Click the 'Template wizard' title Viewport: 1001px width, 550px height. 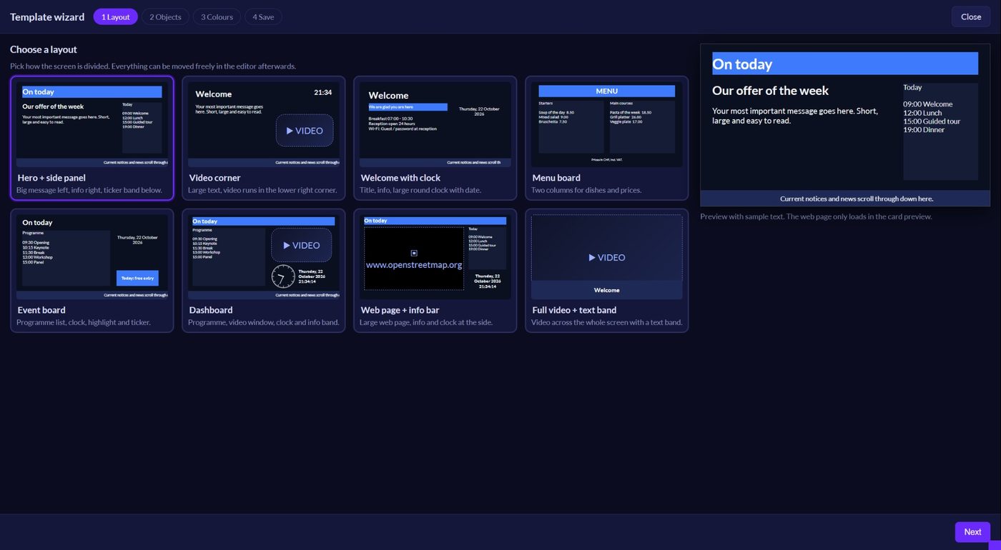(x=47, y=16)
